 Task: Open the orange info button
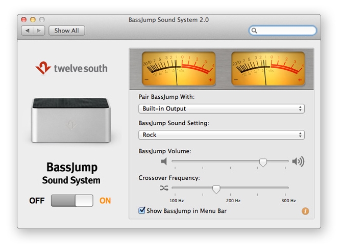tap(305, 211)
